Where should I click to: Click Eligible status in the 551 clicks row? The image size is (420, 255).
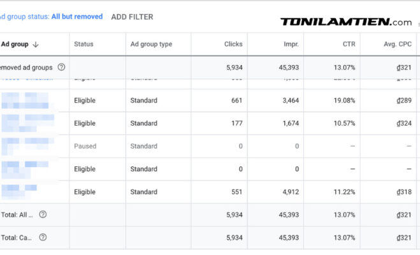[85, 192]
